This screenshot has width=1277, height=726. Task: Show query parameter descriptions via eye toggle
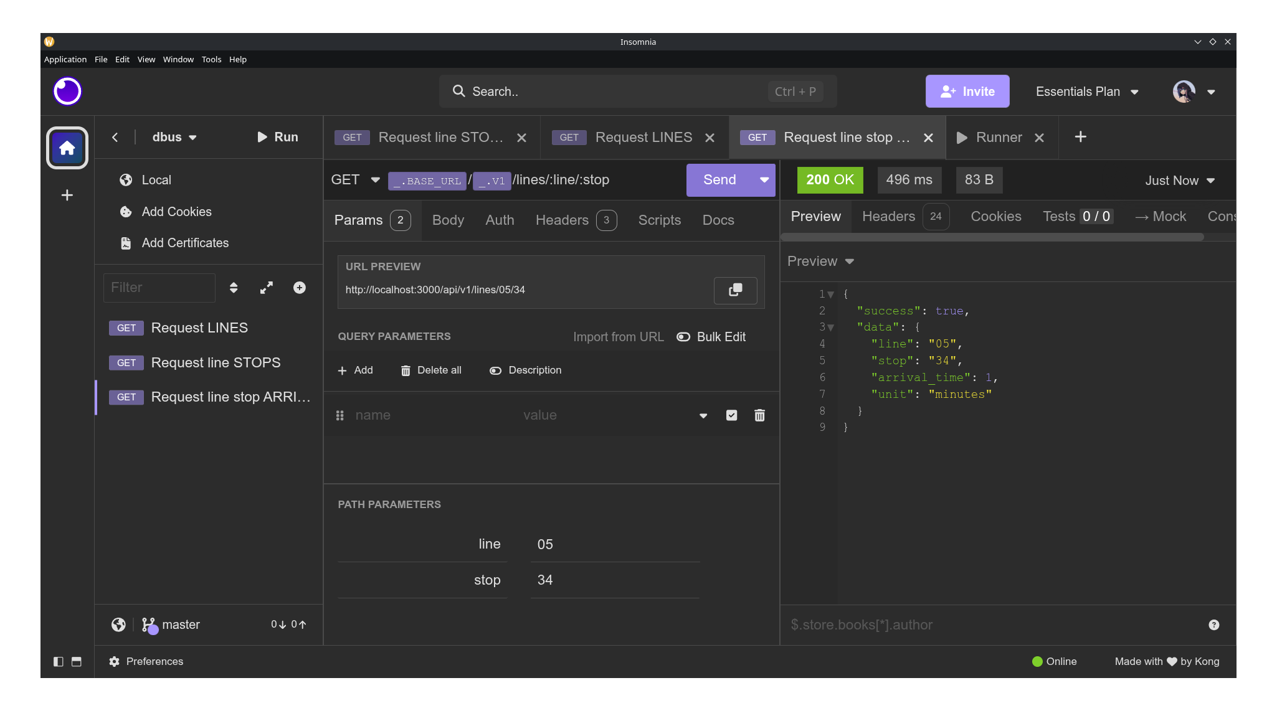click(495, 370)
